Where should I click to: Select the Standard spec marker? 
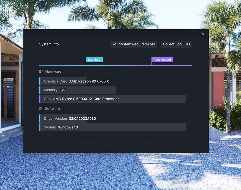[x=94, y=59]
